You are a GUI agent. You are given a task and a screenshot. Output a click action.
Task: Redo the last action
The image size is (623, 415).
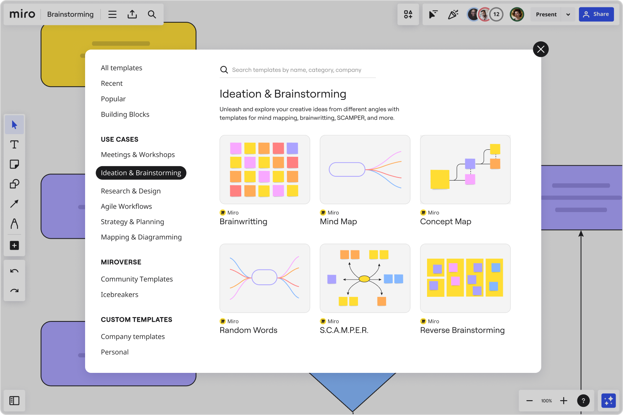tap(14, 291)
